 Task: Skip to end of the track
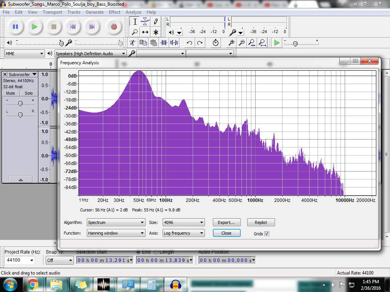pyautogui.click(x=92, y=27)
